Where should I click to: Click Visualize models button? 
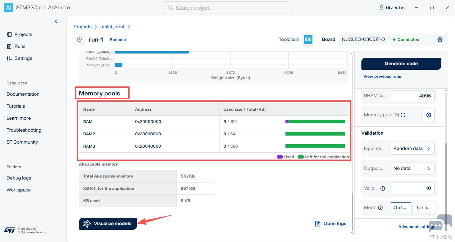108,223
